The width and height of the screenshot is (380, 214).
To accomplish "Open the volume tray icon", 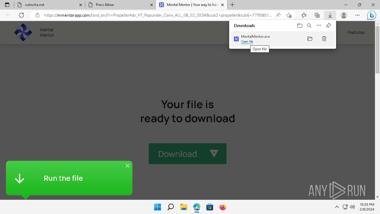I will [352, 207].
